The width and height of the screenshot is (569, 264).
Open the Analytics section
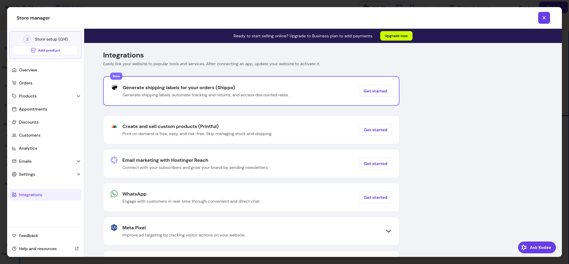coord(45,148)
